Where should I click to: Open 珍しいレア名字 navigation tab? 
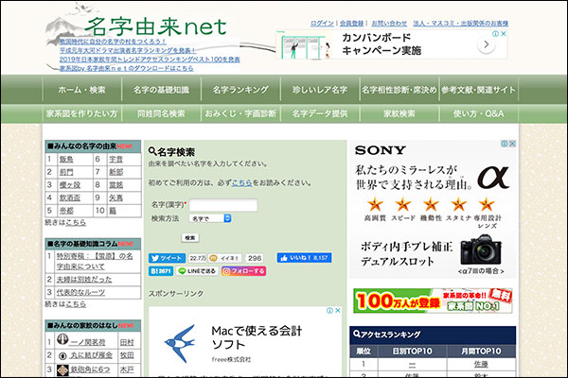pyautogui.click(x=319, y=90)
